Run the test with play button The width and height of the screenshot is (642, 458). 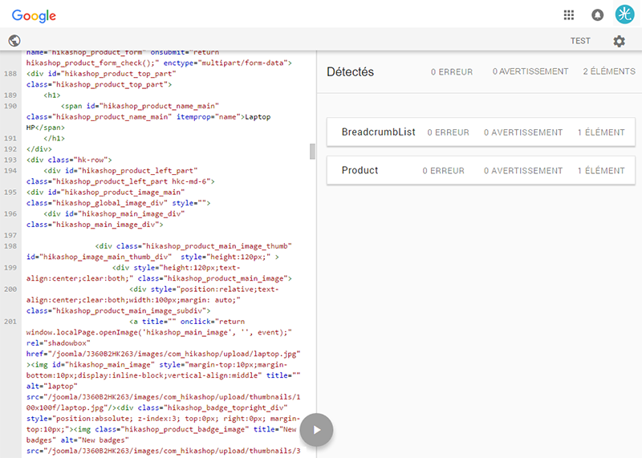[316, 430]
